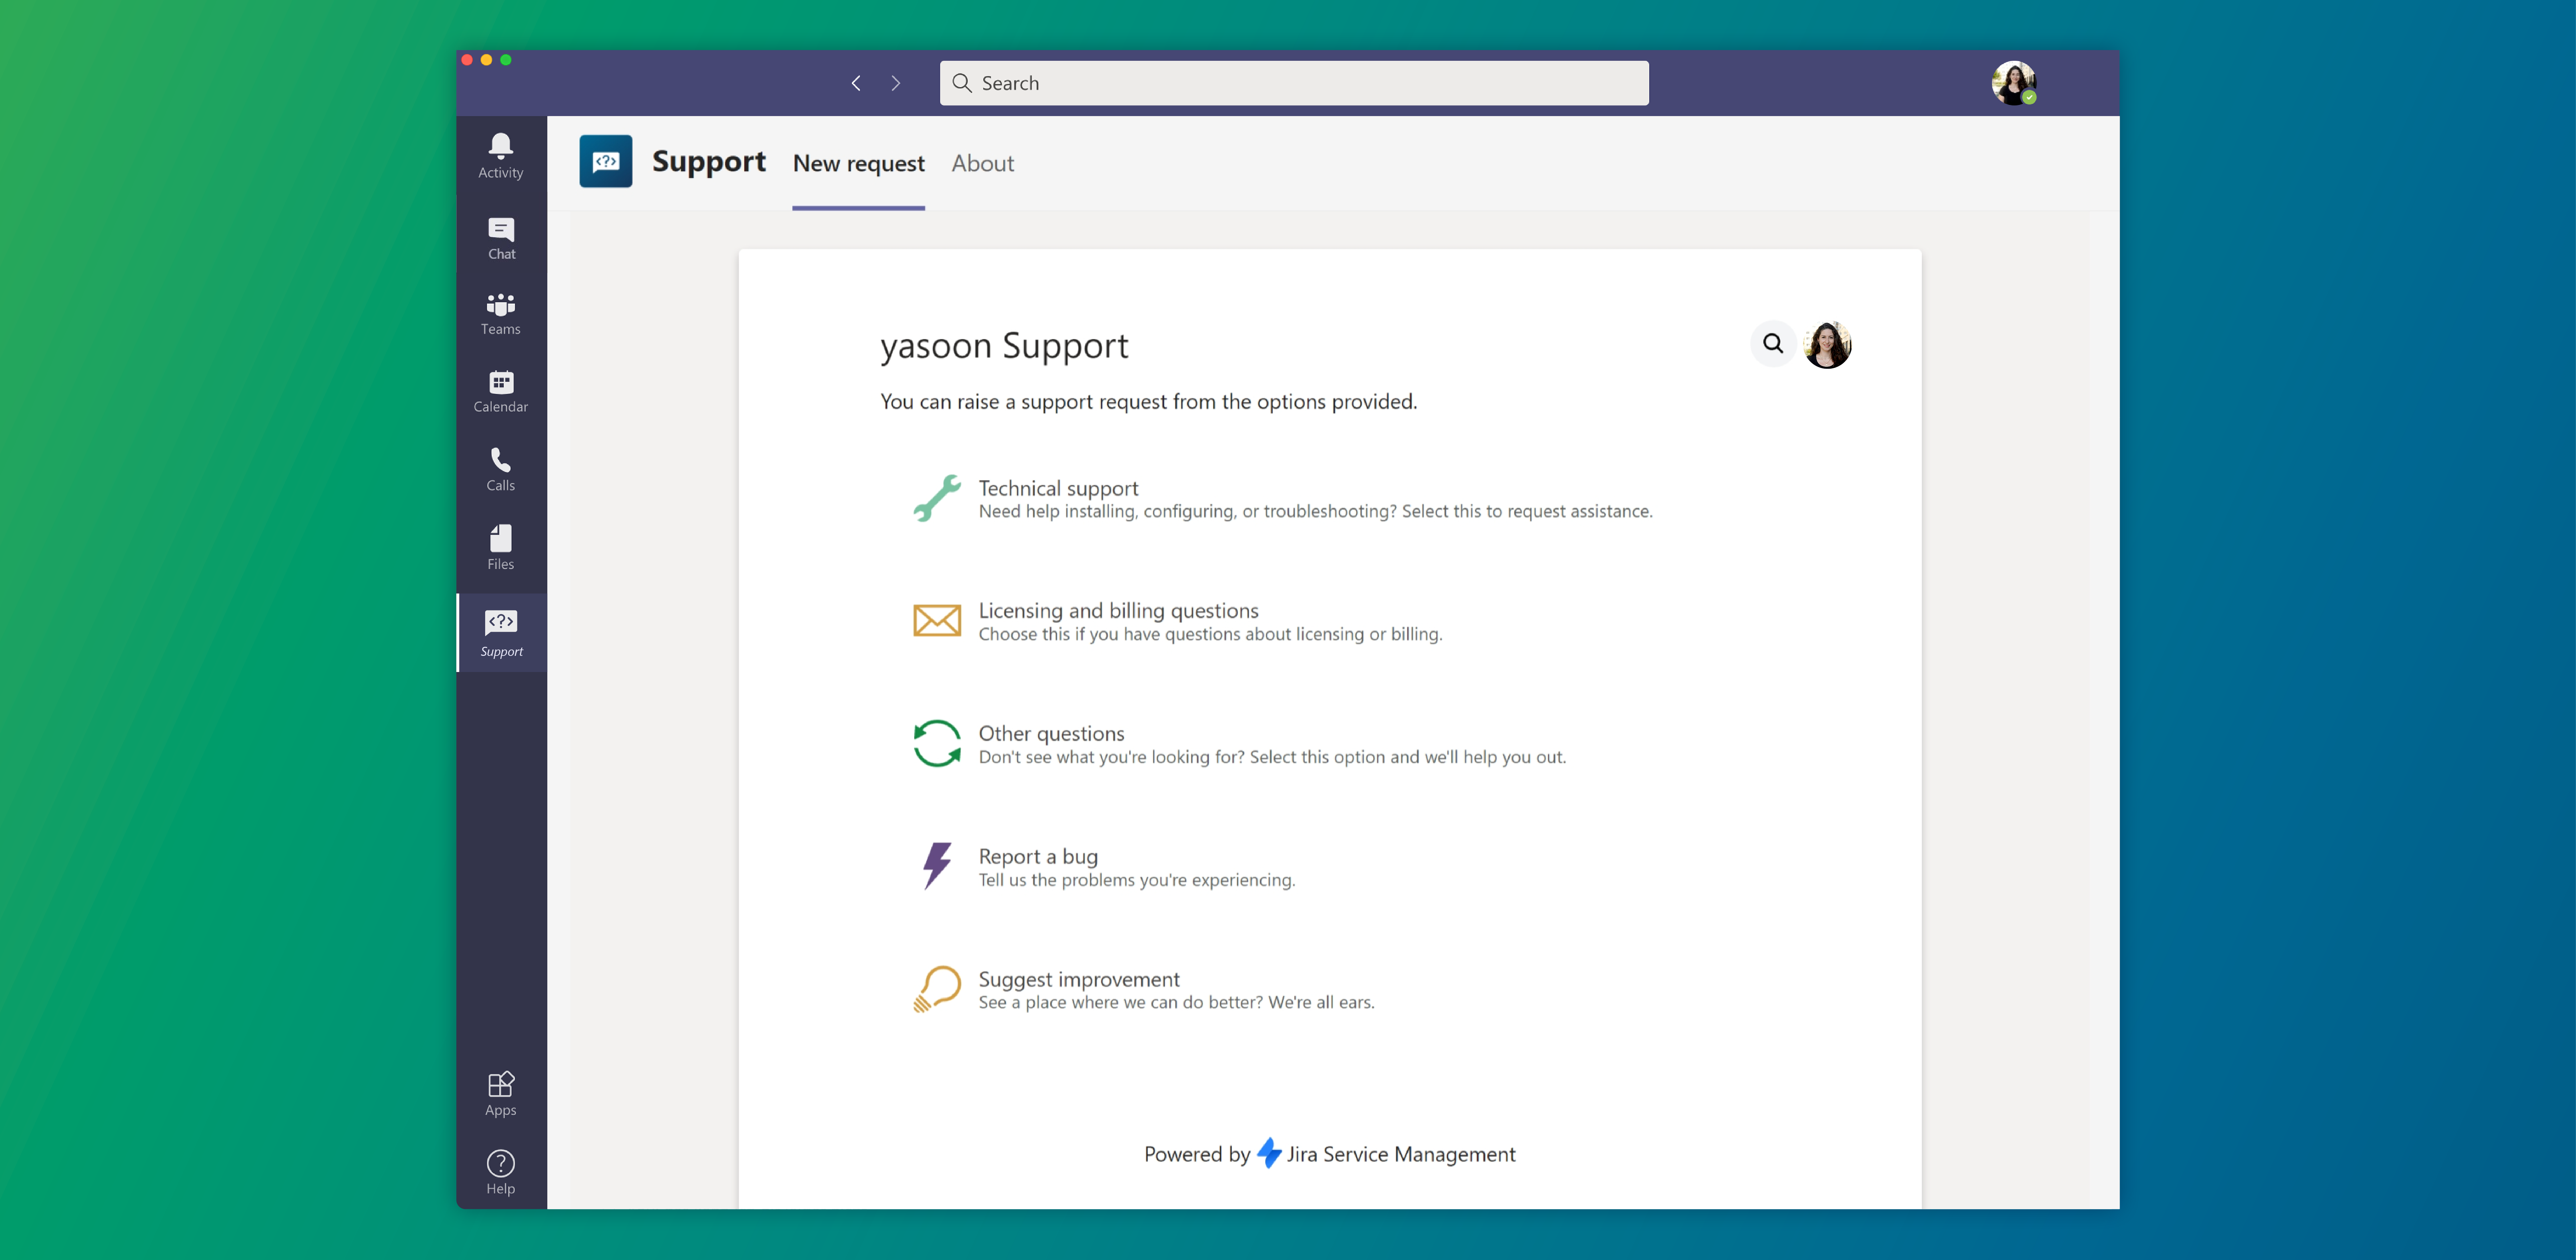This screenshot has height=1260, width=2576.
Task: Switch to the About tab
Action: pos(982,163)
